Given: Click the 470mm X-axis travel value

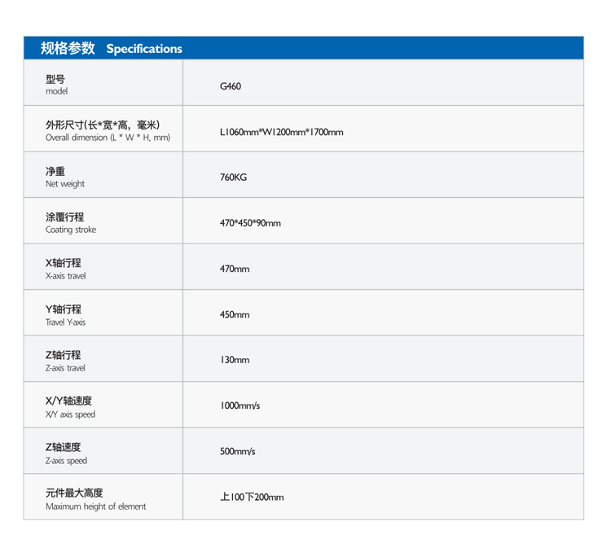Looking at the screenshot, I should tap(235, 269).
